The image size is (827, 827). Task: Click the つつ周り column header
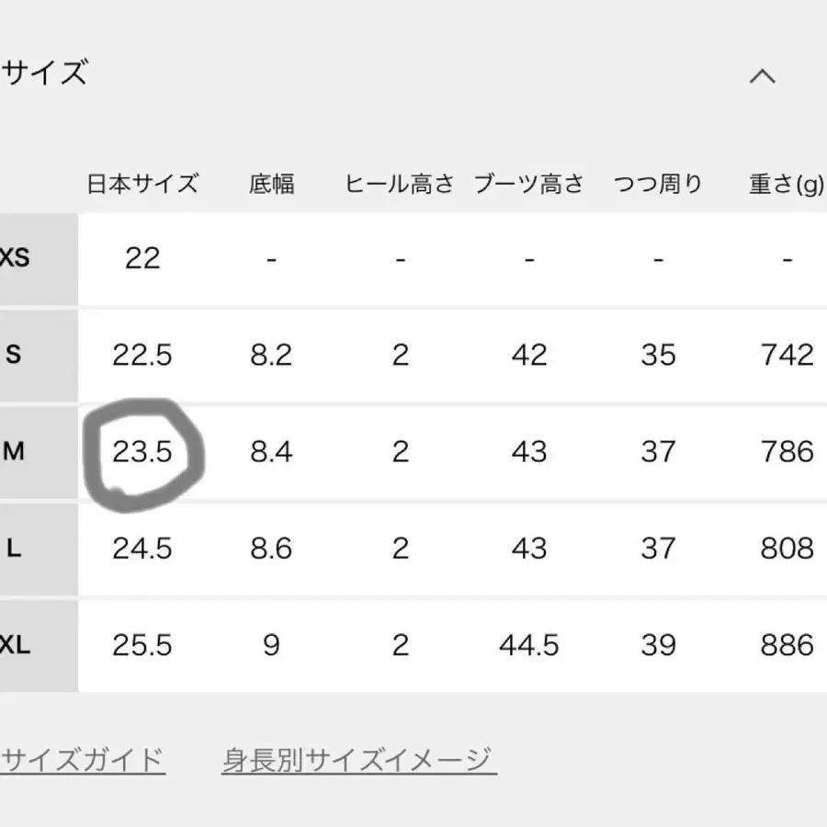click(x=658, y=184)
